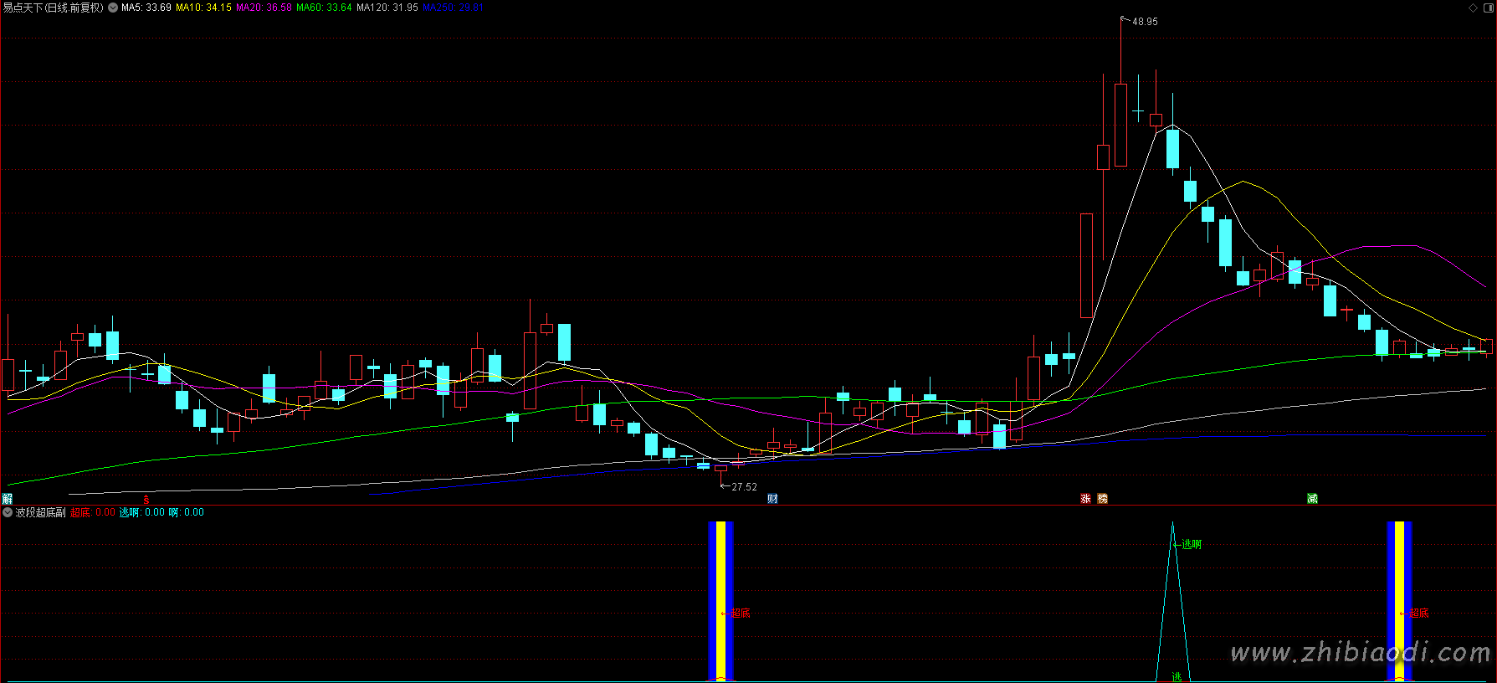Click the red S signal marker

[x=146, y=500]
